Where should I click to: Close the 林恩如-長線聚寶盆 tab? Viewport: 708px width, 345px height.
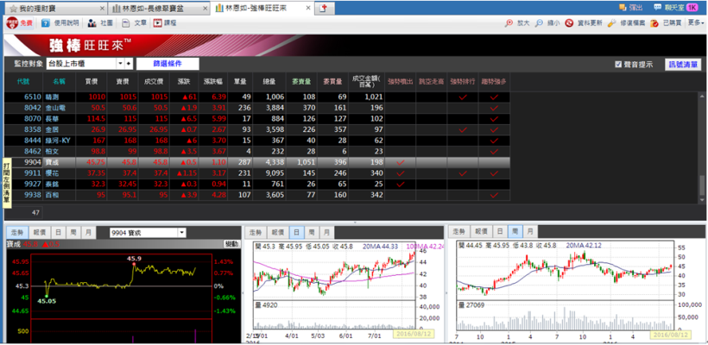205,9
